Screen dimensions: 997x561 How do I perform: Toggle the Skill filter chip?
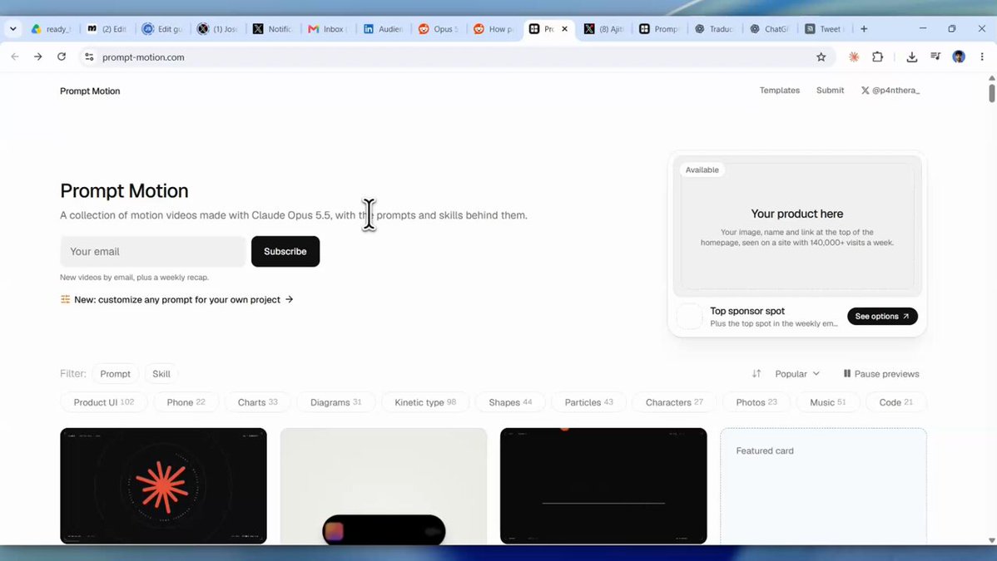click(x=161, y=373)
